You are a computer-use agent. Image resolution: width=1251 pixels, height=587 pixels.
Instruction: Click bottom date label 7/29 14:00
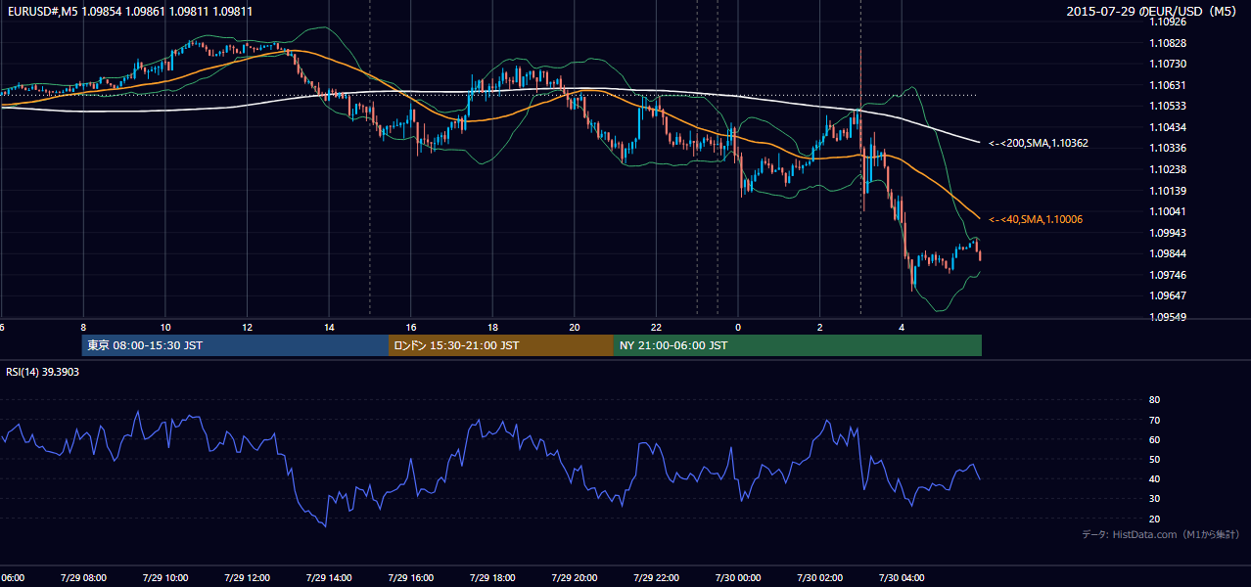pos(329,577)
